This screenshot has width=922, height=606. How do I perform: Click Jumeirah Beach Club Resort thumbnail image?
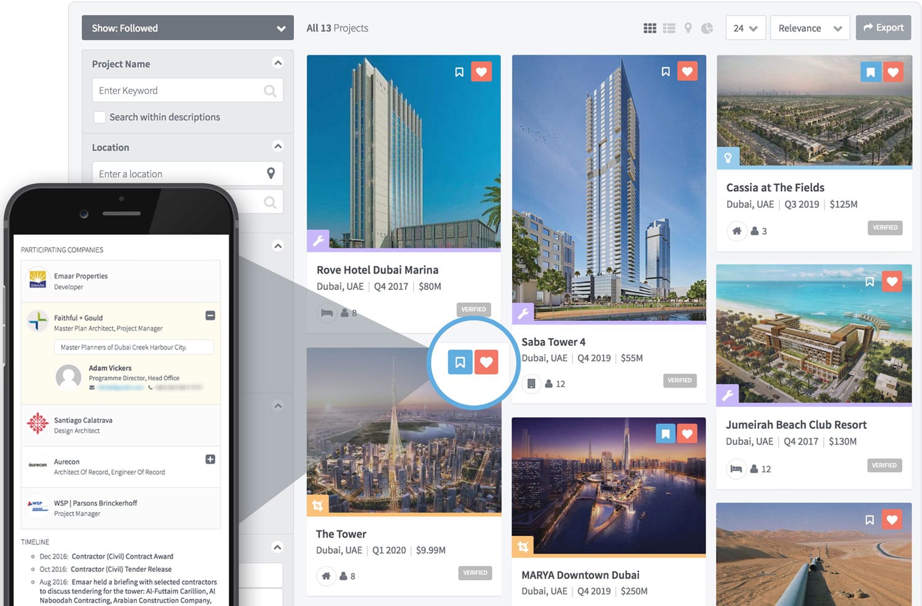click(x=814, y=334)
